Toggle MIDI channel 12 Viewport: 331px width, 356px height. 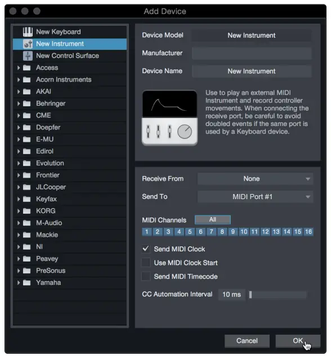(265, 232)
